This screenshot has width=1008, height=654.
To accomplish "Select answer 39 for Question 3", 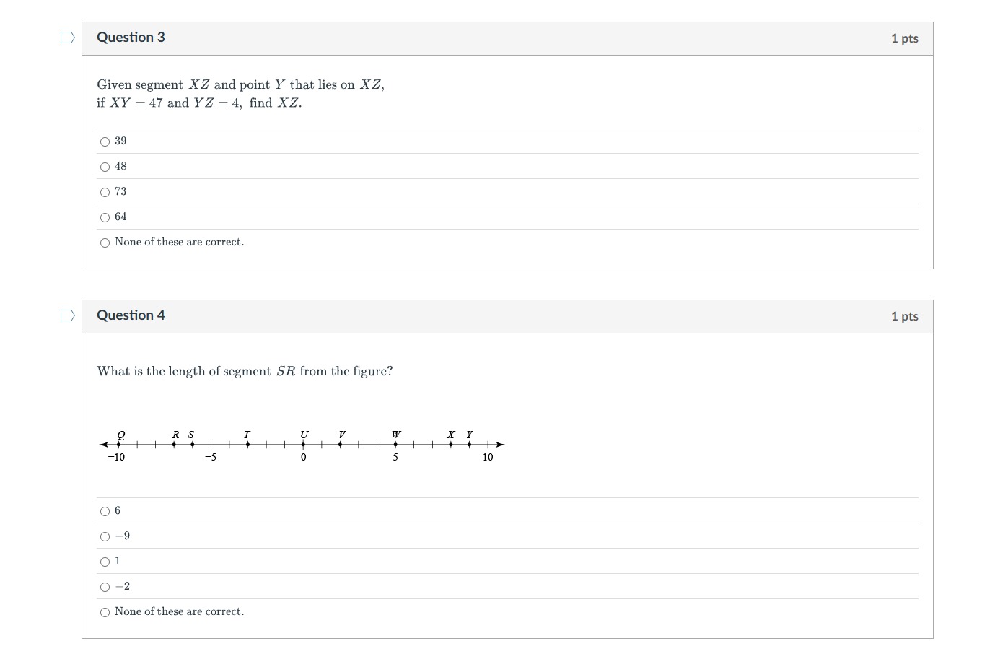I will point(105,141).
